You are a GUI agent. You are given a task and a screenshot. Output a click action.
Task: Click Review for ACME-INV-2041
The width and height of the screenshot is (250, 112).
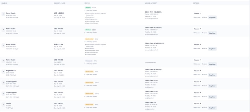pyautogui.click(x=197, y=13)
